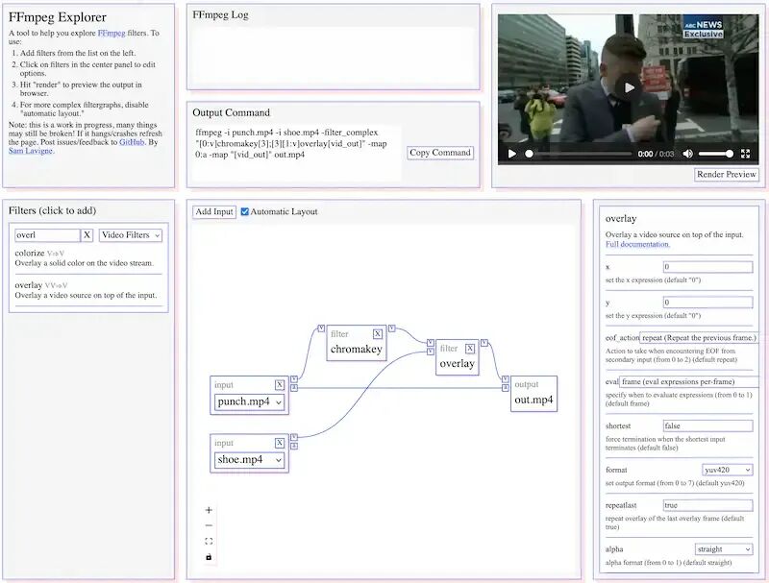This screenshot has width=769, height=583.
Task: Add the overlay filter from the list
Action: pos(88,290)
